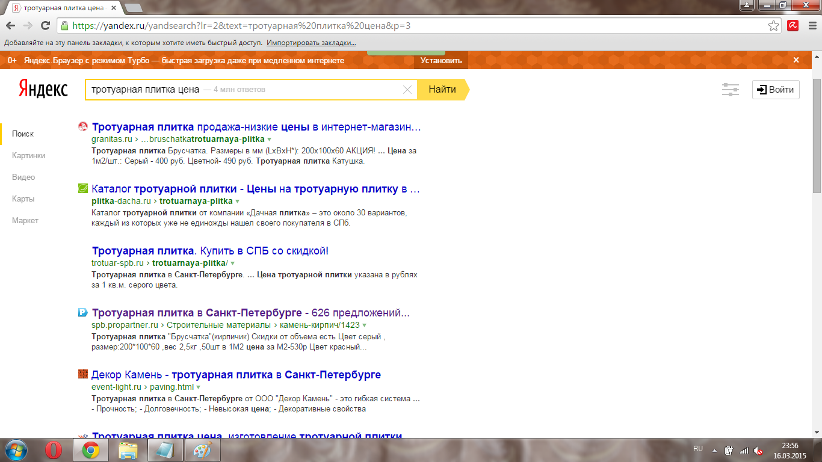This screenshot has width=822, height=462.
Task: Reload the page with the refresh icon
Action: [x=45, y=26]
